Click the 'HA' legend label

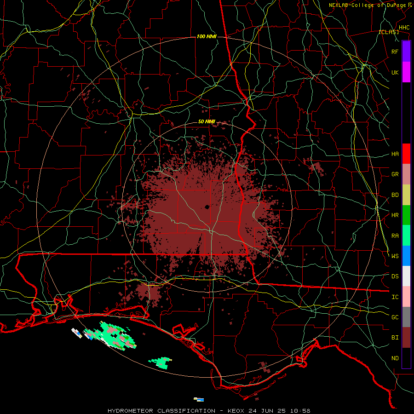[x=395, y=154]
